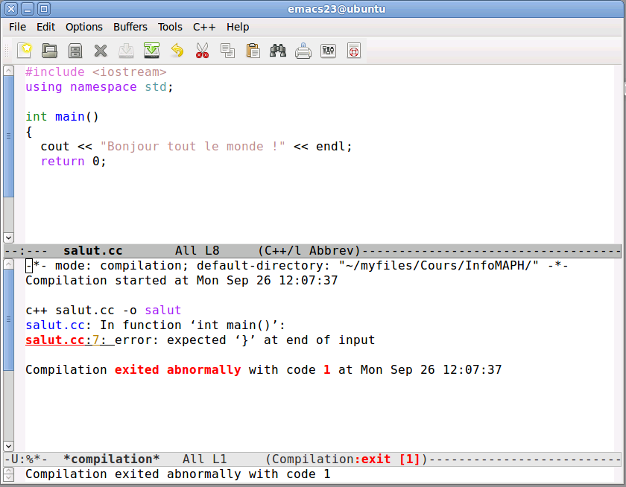Click (C++/l Abbrev) mode indicator

point(309,251)
